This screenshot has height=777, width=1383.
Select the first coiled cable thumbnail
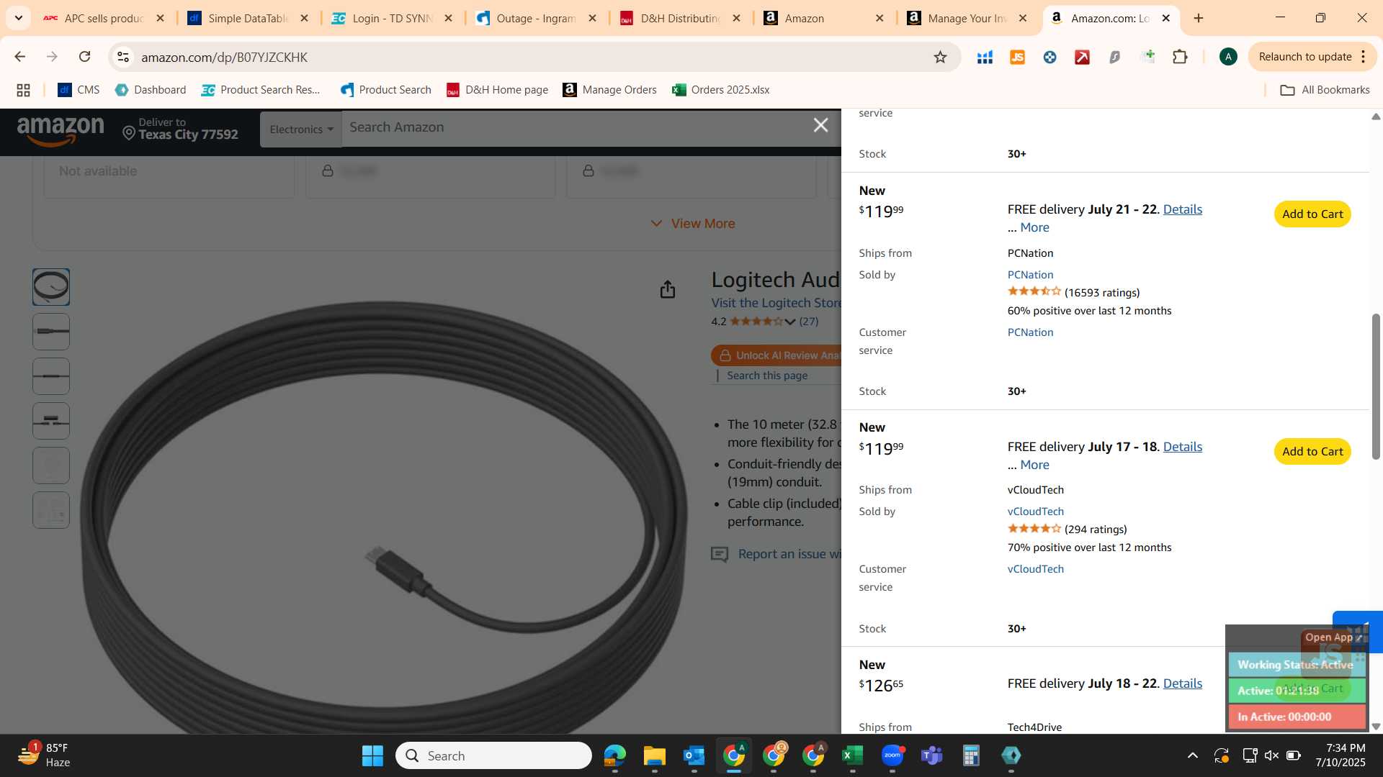click(x=51, y=287)
